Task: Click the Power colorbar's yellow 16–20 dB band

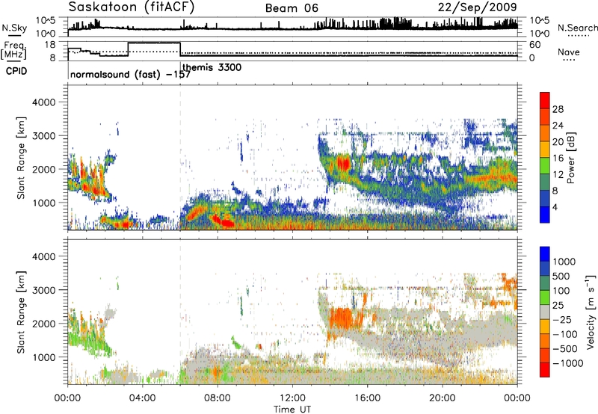Action: point(545,149)
